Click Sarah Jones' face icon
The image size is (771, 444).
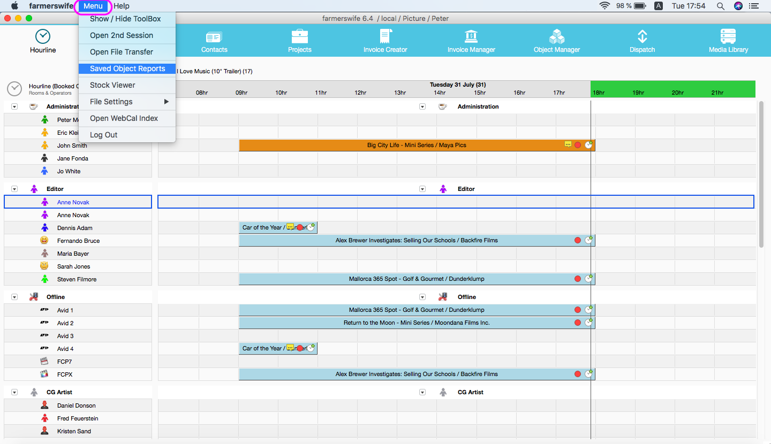point(44,266)
